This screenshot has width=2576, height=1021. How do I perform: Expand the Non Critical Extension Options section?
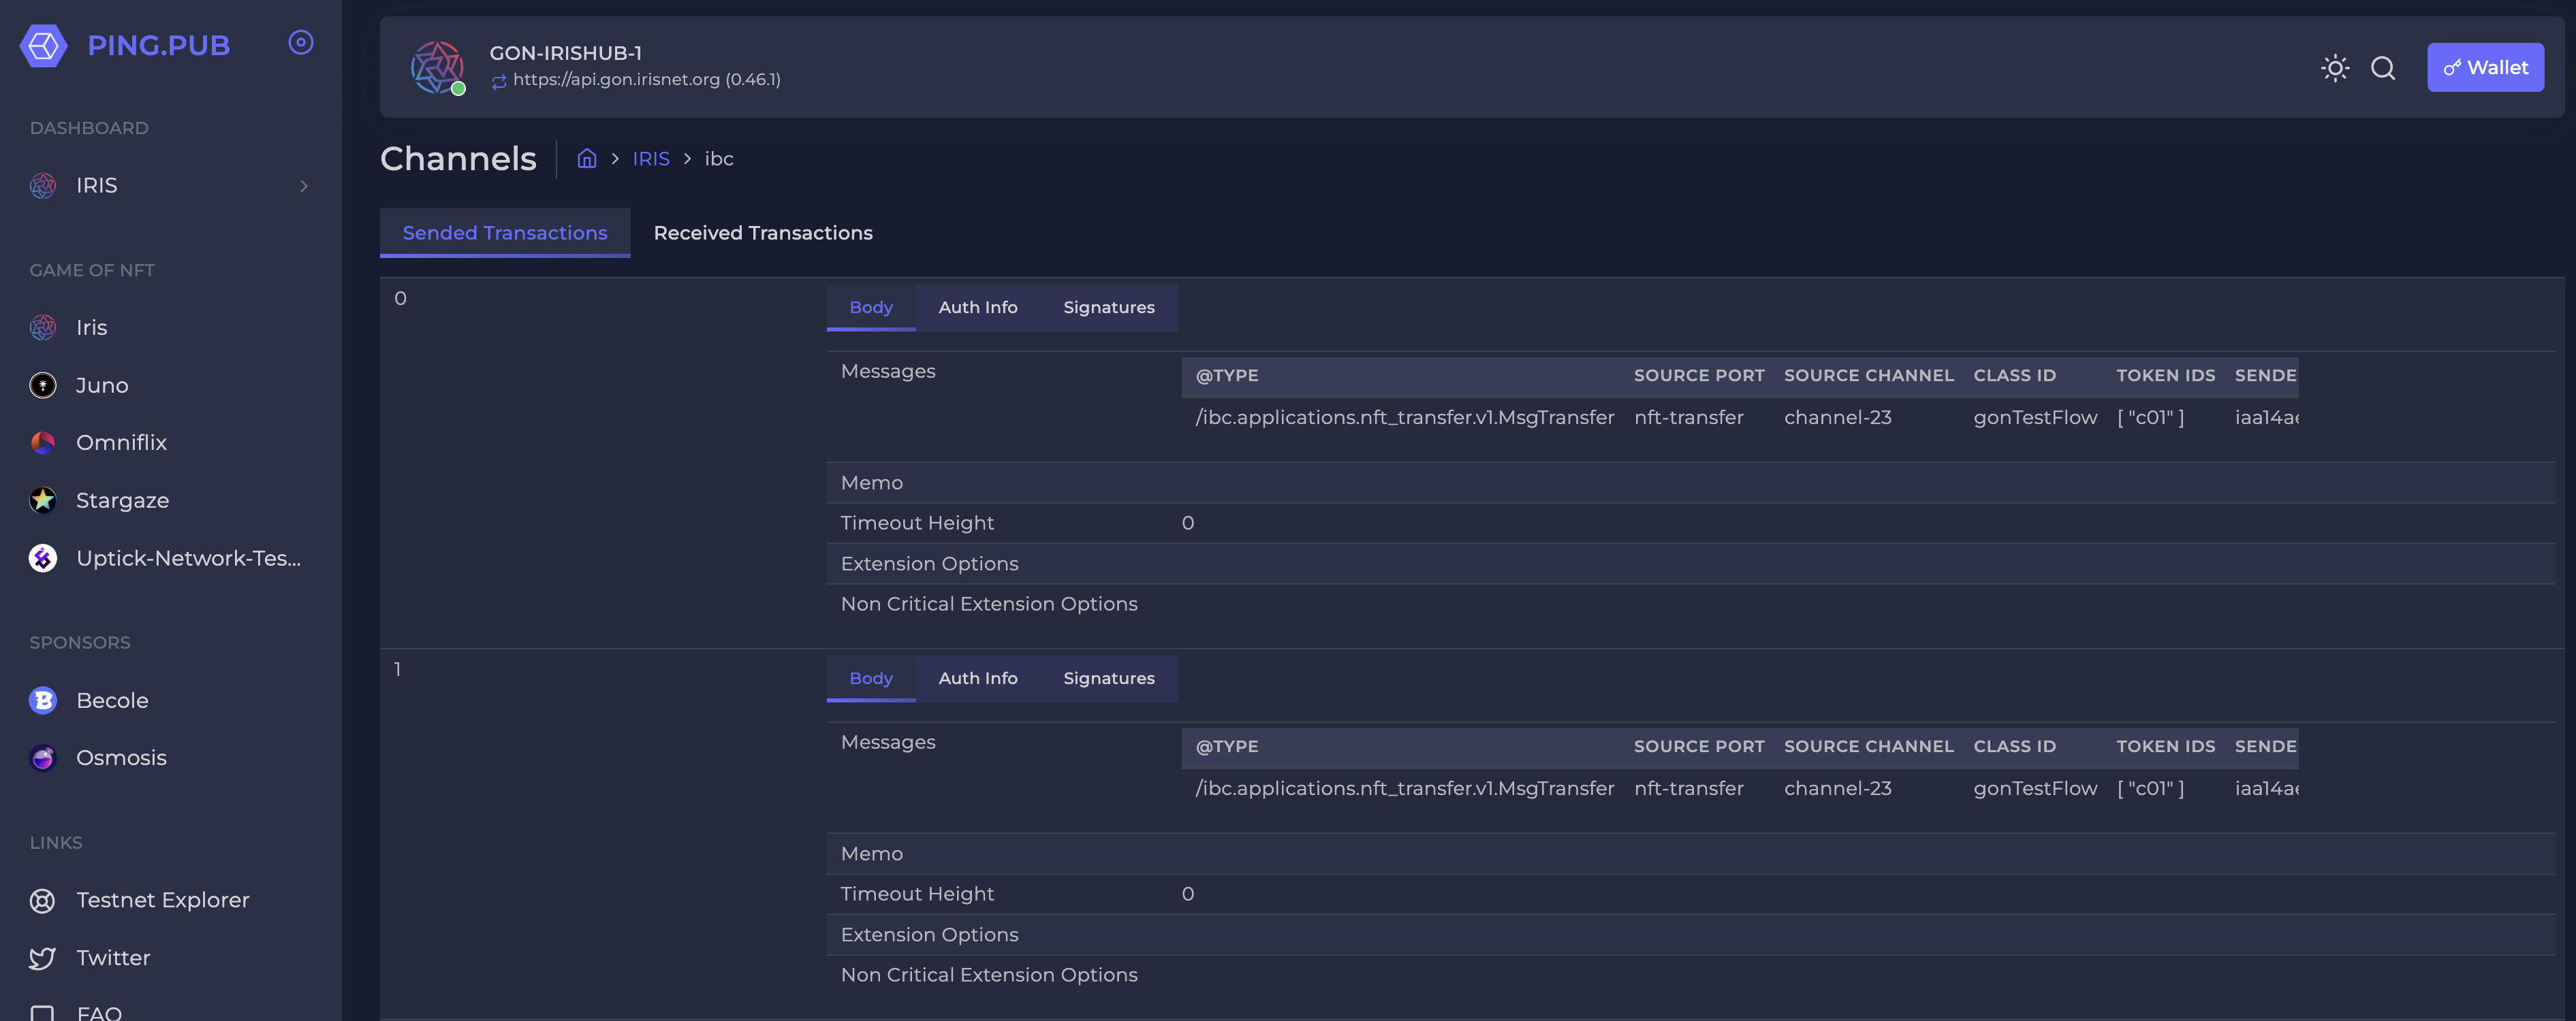click(988, 603)
